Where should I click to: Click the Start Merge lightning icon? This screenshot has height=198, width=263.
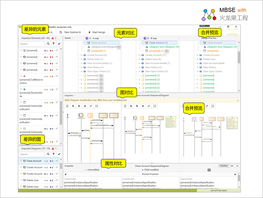click(89, 32)
